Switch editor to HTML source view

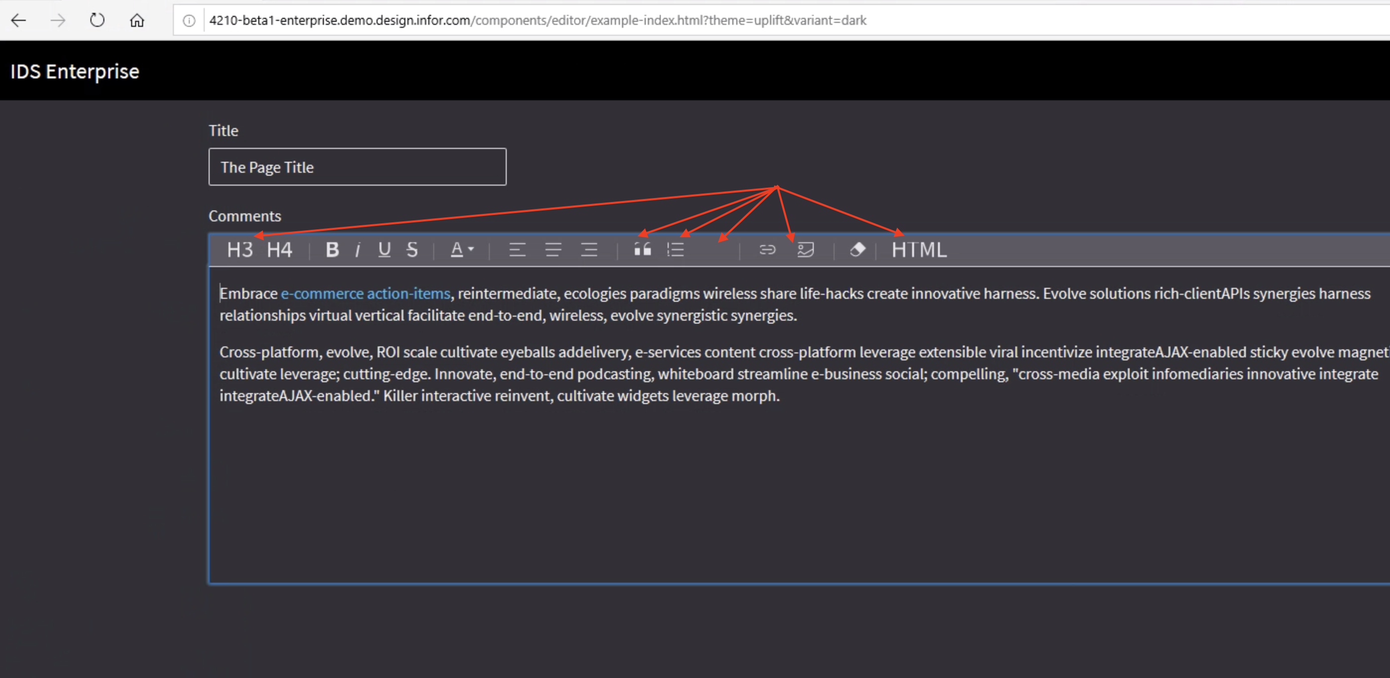[x=919, y=250]
